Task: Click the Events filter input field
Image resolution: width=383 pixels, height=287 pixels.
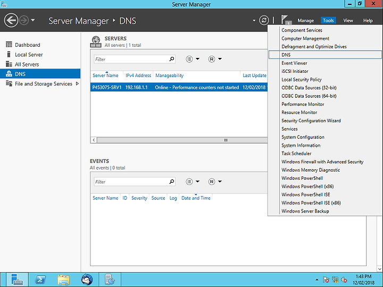Action: pyautogui.click(x=131, y=182)
